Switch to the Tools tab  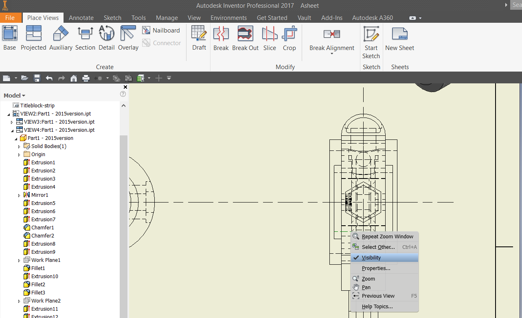[138, 18]
